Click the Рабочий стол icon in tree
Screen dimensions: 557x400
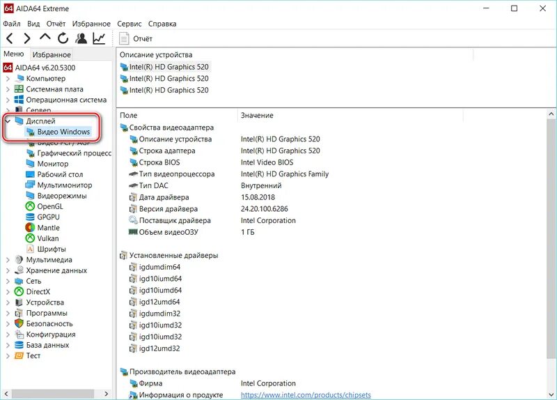30,174
